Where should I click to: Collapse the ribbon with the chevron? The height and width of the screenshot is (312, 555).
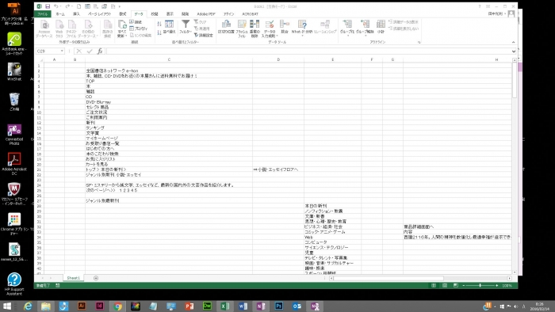513,42
